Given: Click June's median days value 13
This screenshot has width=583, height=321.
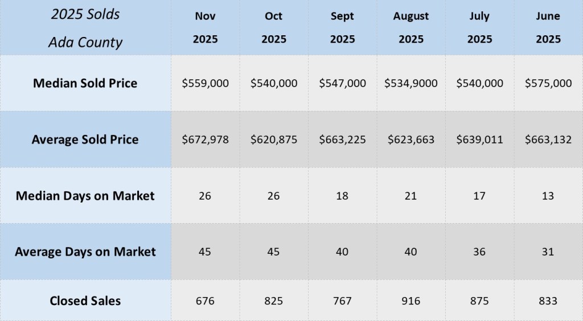Looking at the screenshot, I should tap(548, 196).
